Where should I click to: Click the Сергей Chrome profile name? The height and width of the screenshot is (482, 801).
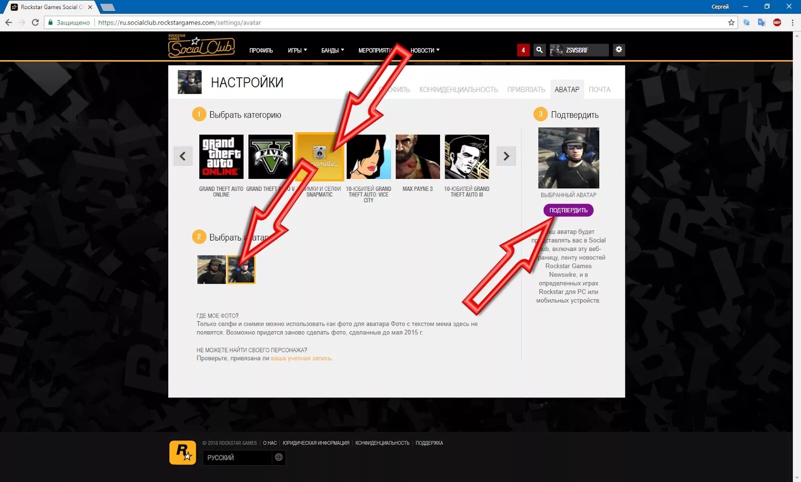tap(720, 7)
